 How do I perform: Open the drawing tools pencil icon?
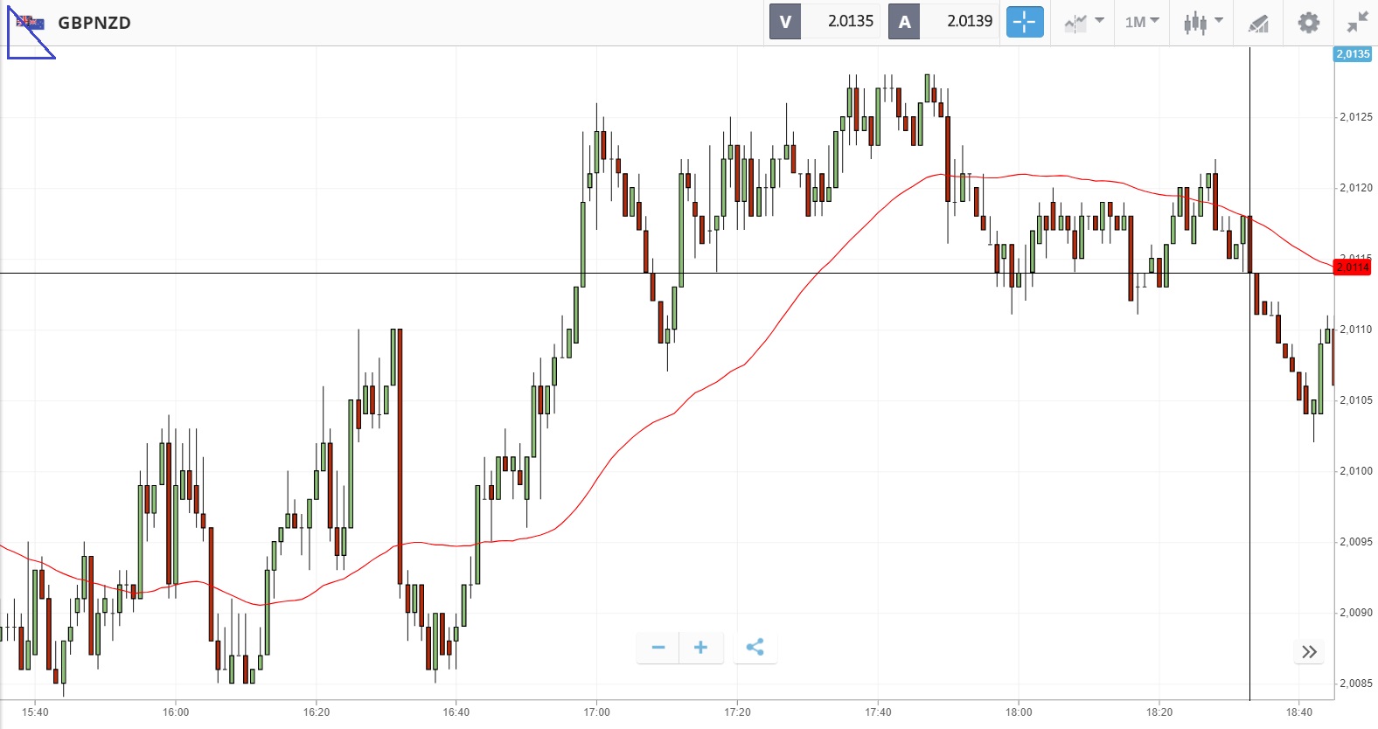pos(1258,23)
